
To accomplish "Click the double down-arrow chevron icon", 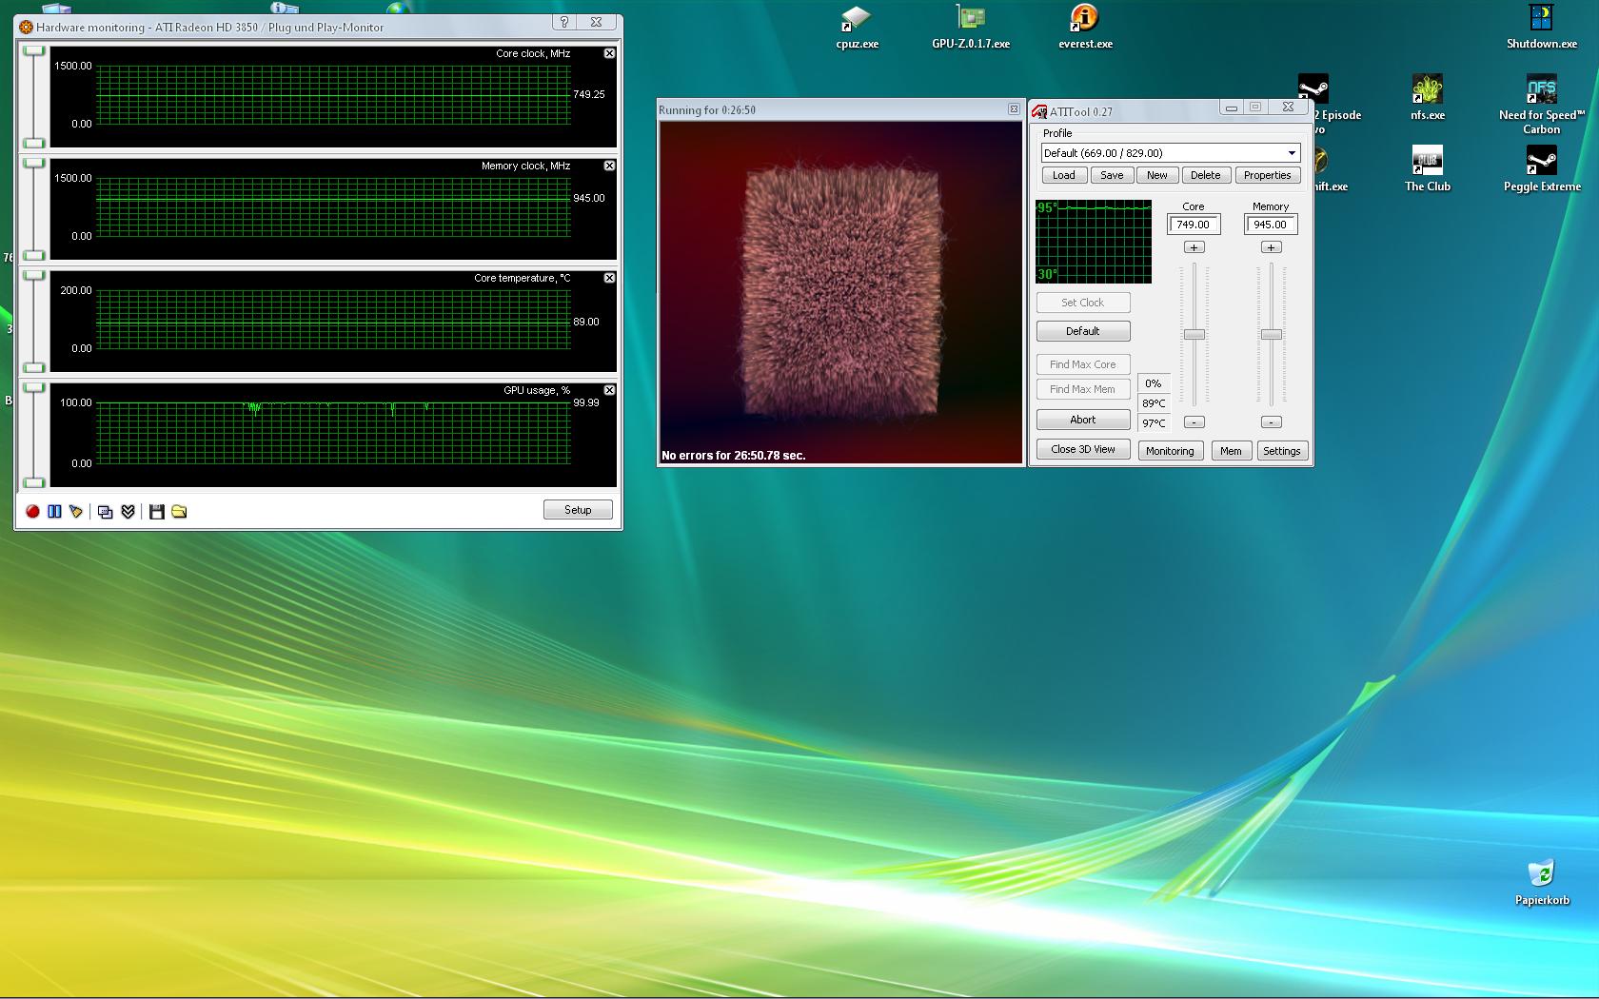I will pyautogui.click(x=128, y=512).
